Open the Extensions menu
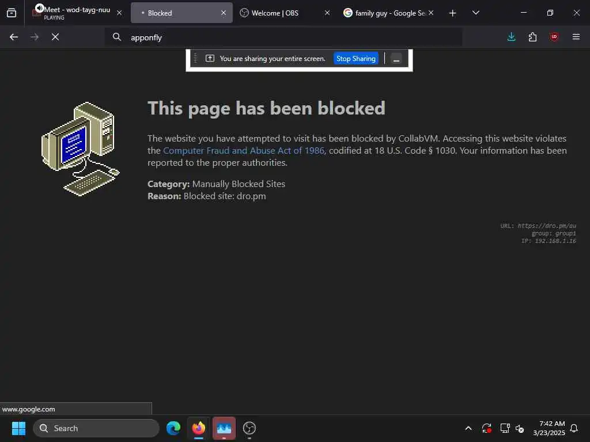This screenshot has height=442, width=590. [532, 37]
